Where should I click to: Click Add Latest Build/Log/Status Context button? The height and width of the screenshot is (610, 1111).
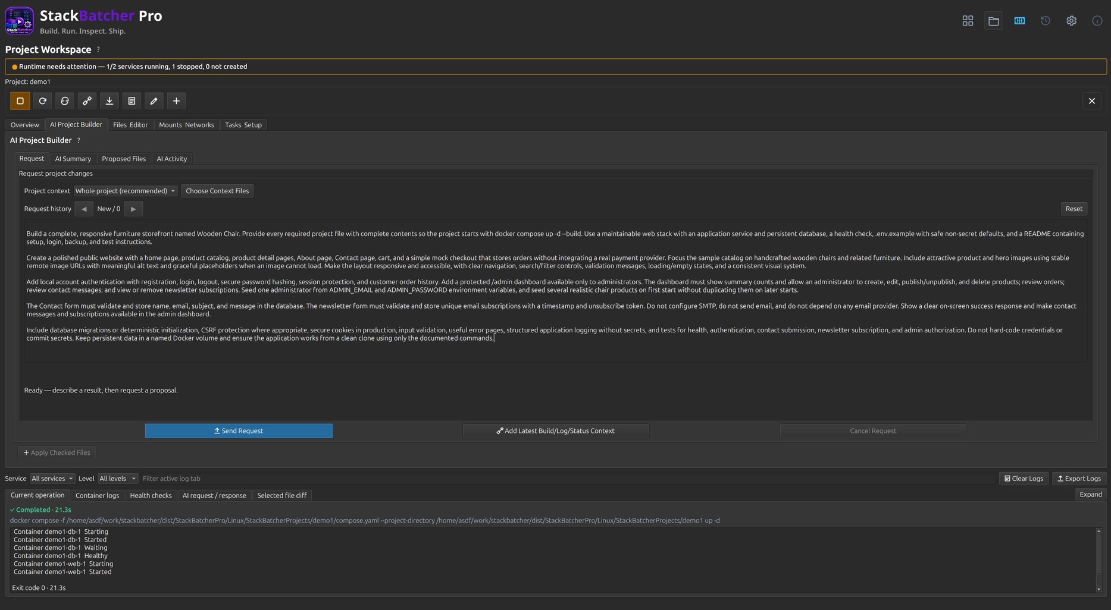click(x=556, y=431)
